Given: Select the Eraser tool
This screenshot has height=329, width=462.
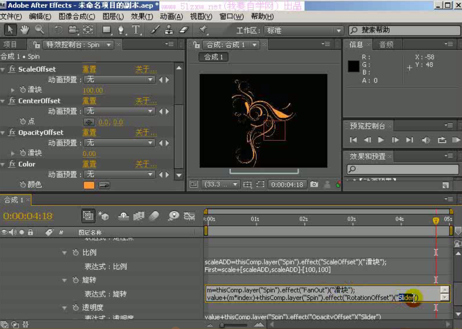Looking at the screenshot, I should 184,30.
